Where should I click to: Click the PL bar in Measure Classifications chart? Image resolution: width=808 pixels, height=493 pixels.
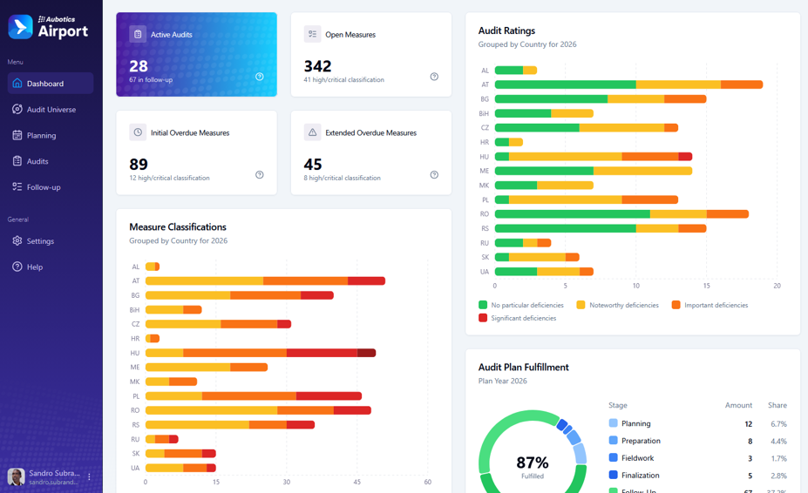(254, 396)
